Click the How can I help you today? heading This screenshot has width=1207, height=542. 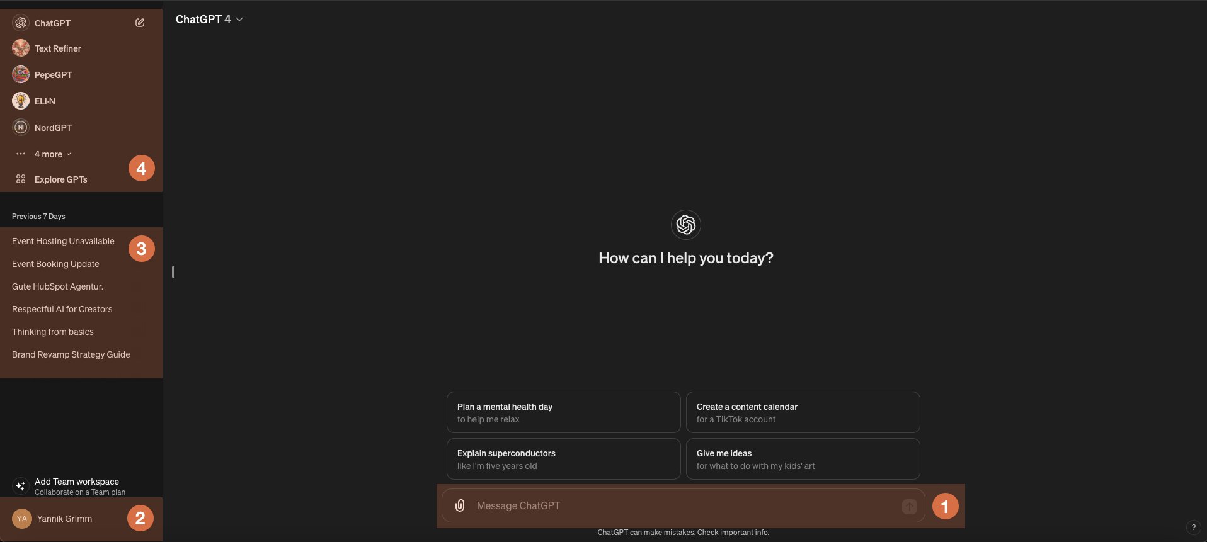pos(686,258)
